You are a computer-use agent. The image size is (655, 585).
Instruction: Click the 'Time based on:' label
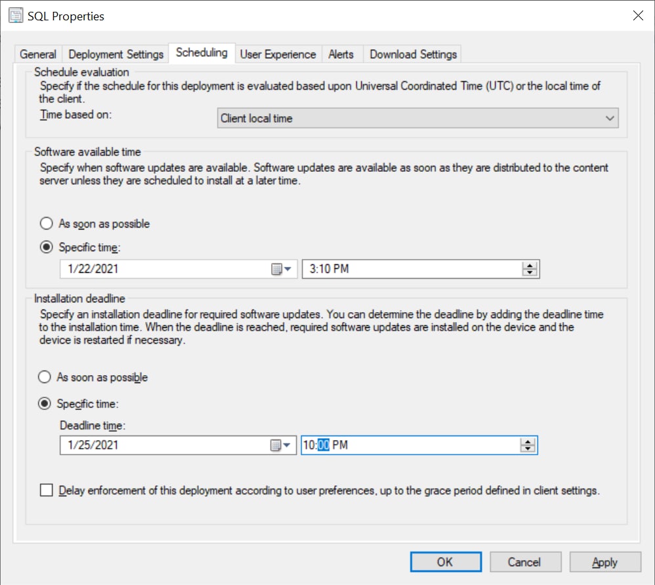(x=75, y=114)
